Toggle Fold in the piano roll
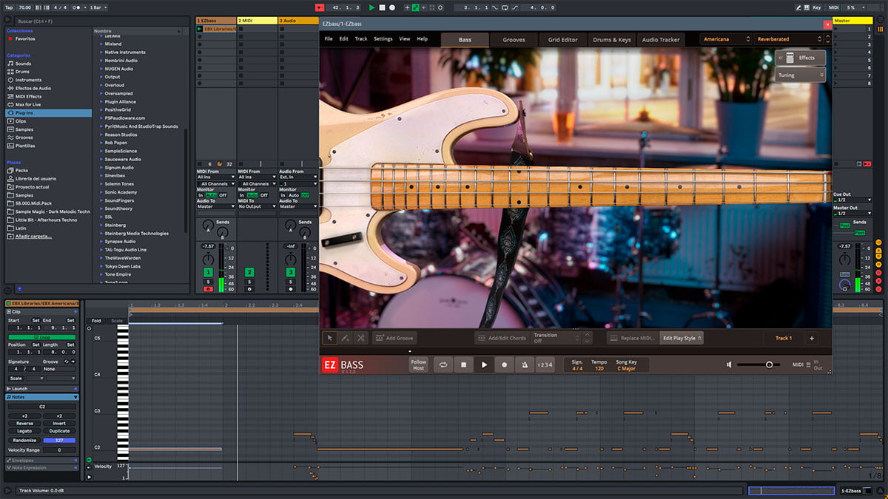The height and width of the screenshot is (499, 888). coord(96,321)
